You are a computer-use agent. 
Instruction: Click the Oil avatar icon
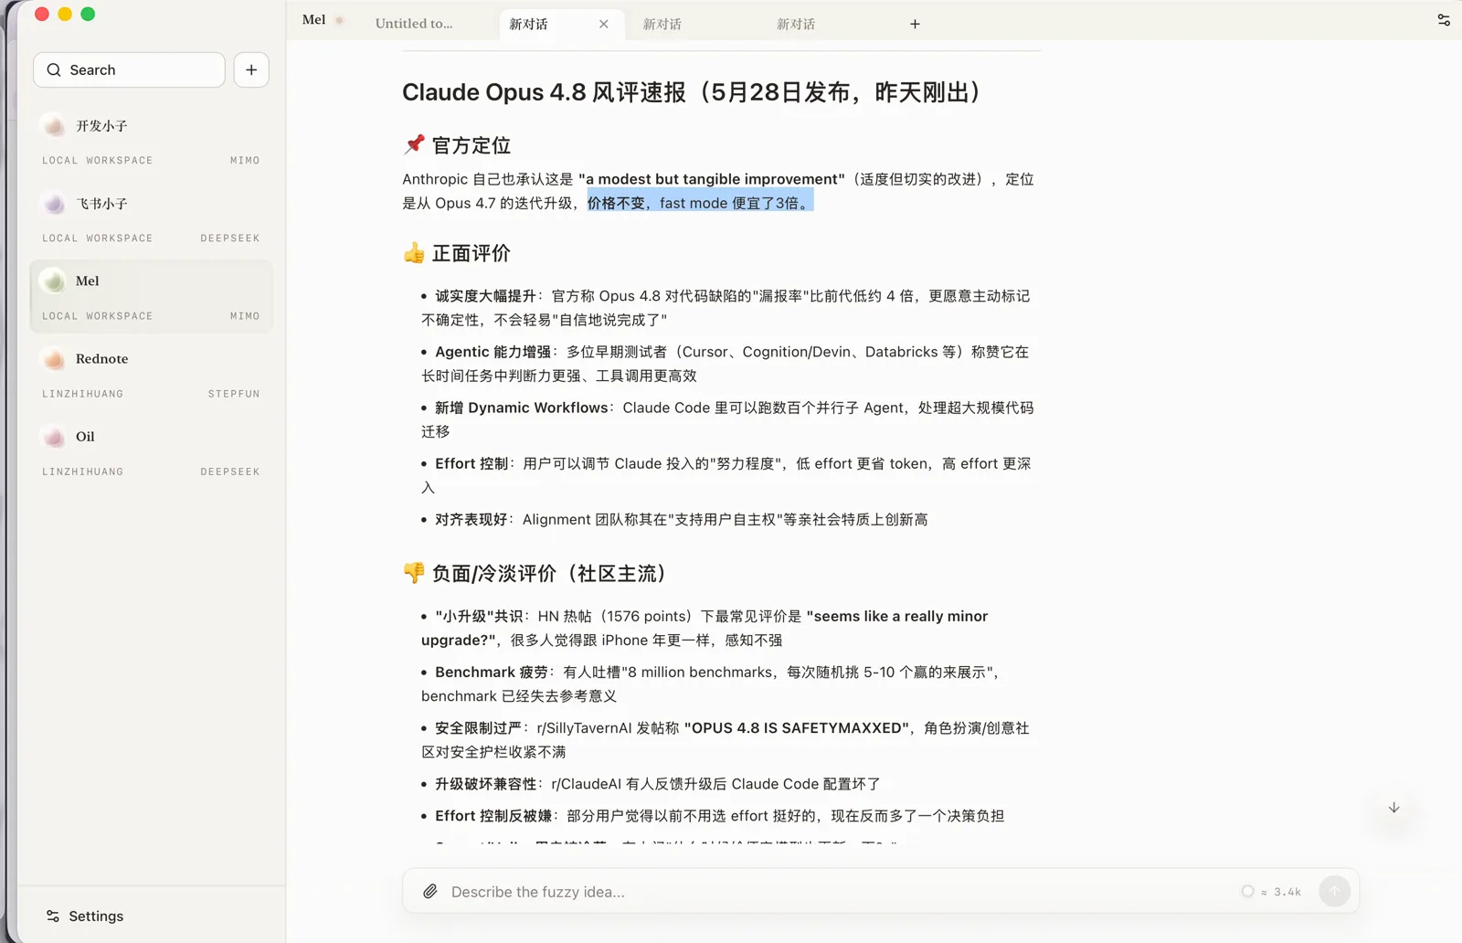click(x=54, y=437)
